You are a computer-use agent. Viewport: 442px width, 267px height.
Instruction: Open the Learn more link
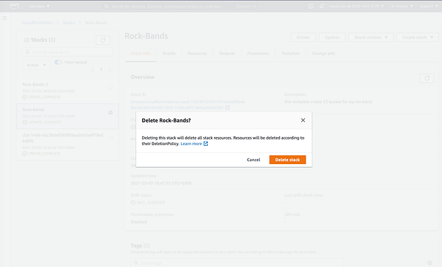pyautogui.click(x=191, y=144)
